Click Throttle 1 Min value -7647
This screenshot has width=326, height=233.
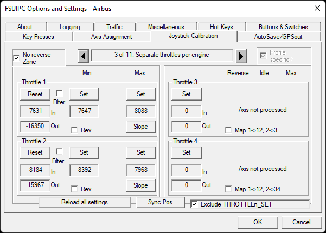coord(84,111)
